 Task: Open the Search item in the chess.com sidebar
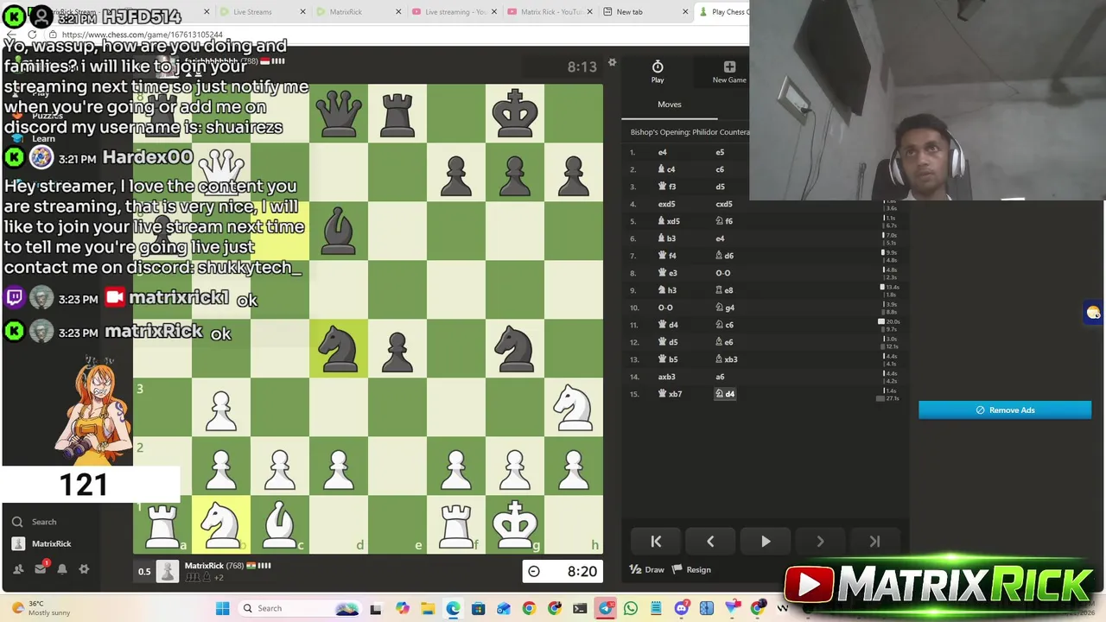(36, 522)
